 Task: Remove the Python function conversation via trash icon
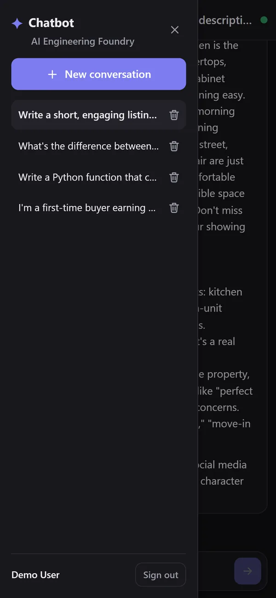point(174,177)
